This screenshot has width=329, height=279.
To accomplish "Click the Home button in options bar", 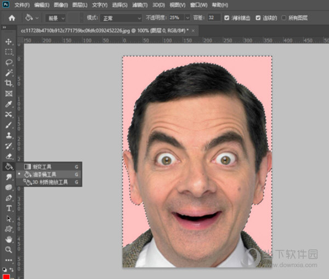I will (12, 18).
